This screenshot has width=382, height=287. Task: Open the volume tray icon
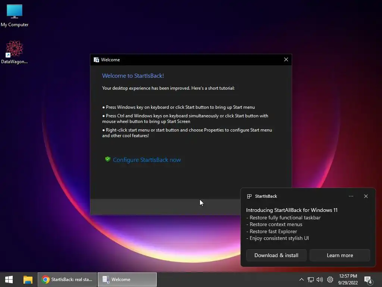320,280
